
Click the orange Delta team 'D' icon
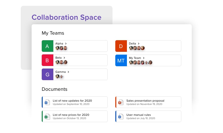tap(121, 46)
